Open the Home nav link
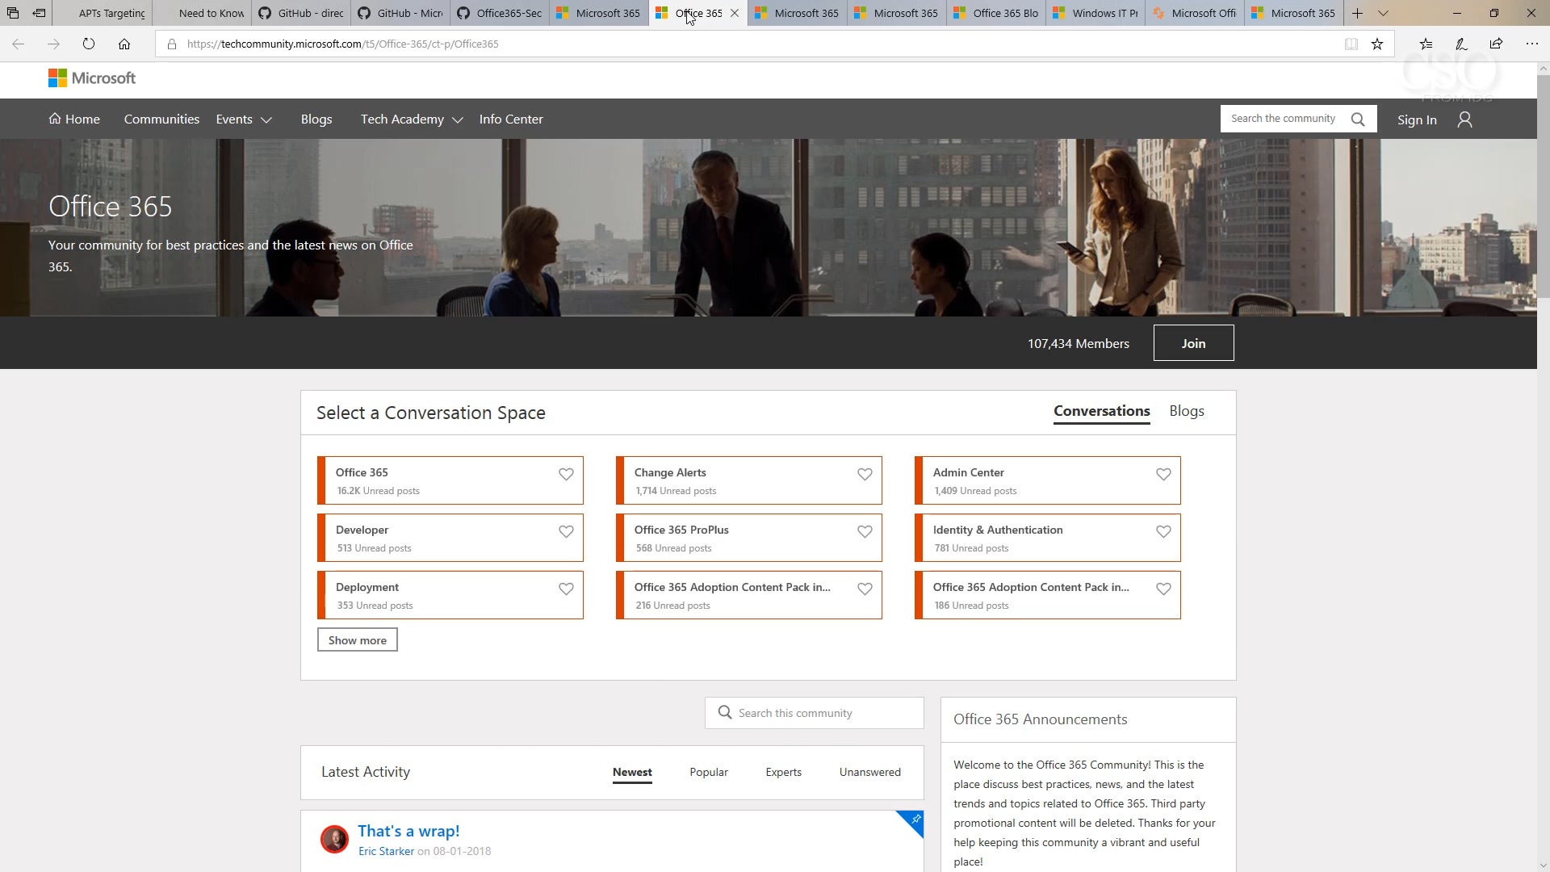Viewport: 1550px width, 872px height. click(74, 119)
